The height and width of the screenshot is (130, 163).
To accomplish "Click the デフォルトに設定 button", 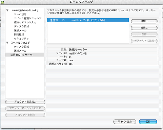I will click(144, 41).
